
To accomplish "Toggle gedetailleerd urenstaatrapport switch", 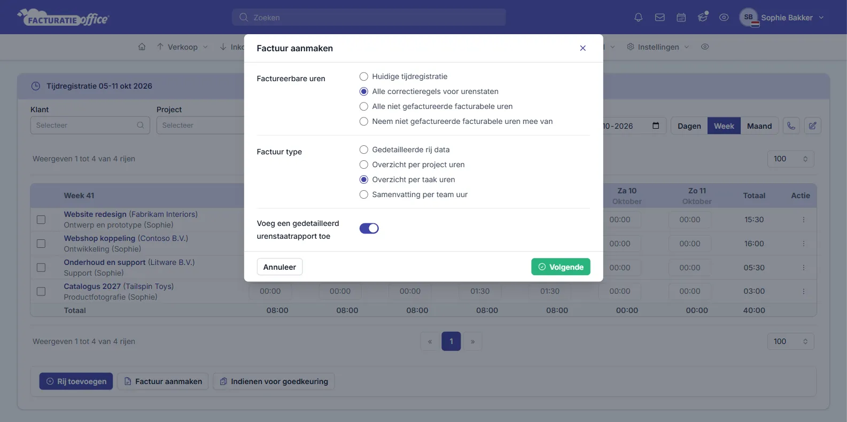I will tap(369, 229).
